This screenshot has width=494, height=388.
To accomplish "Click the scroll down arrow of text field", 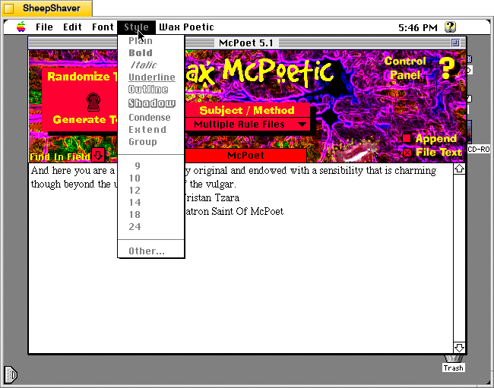I will pos(459,348).
